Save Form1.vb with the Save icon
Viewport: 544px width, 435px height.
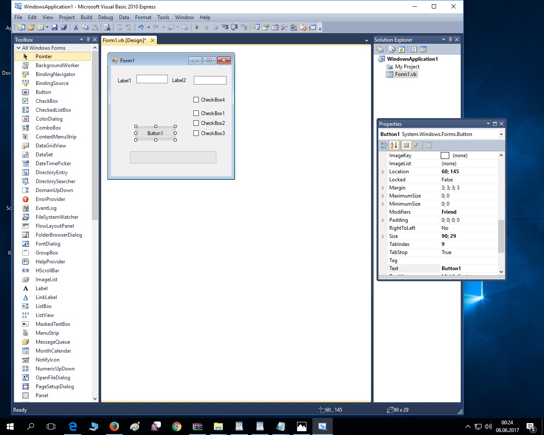(54, 27)
